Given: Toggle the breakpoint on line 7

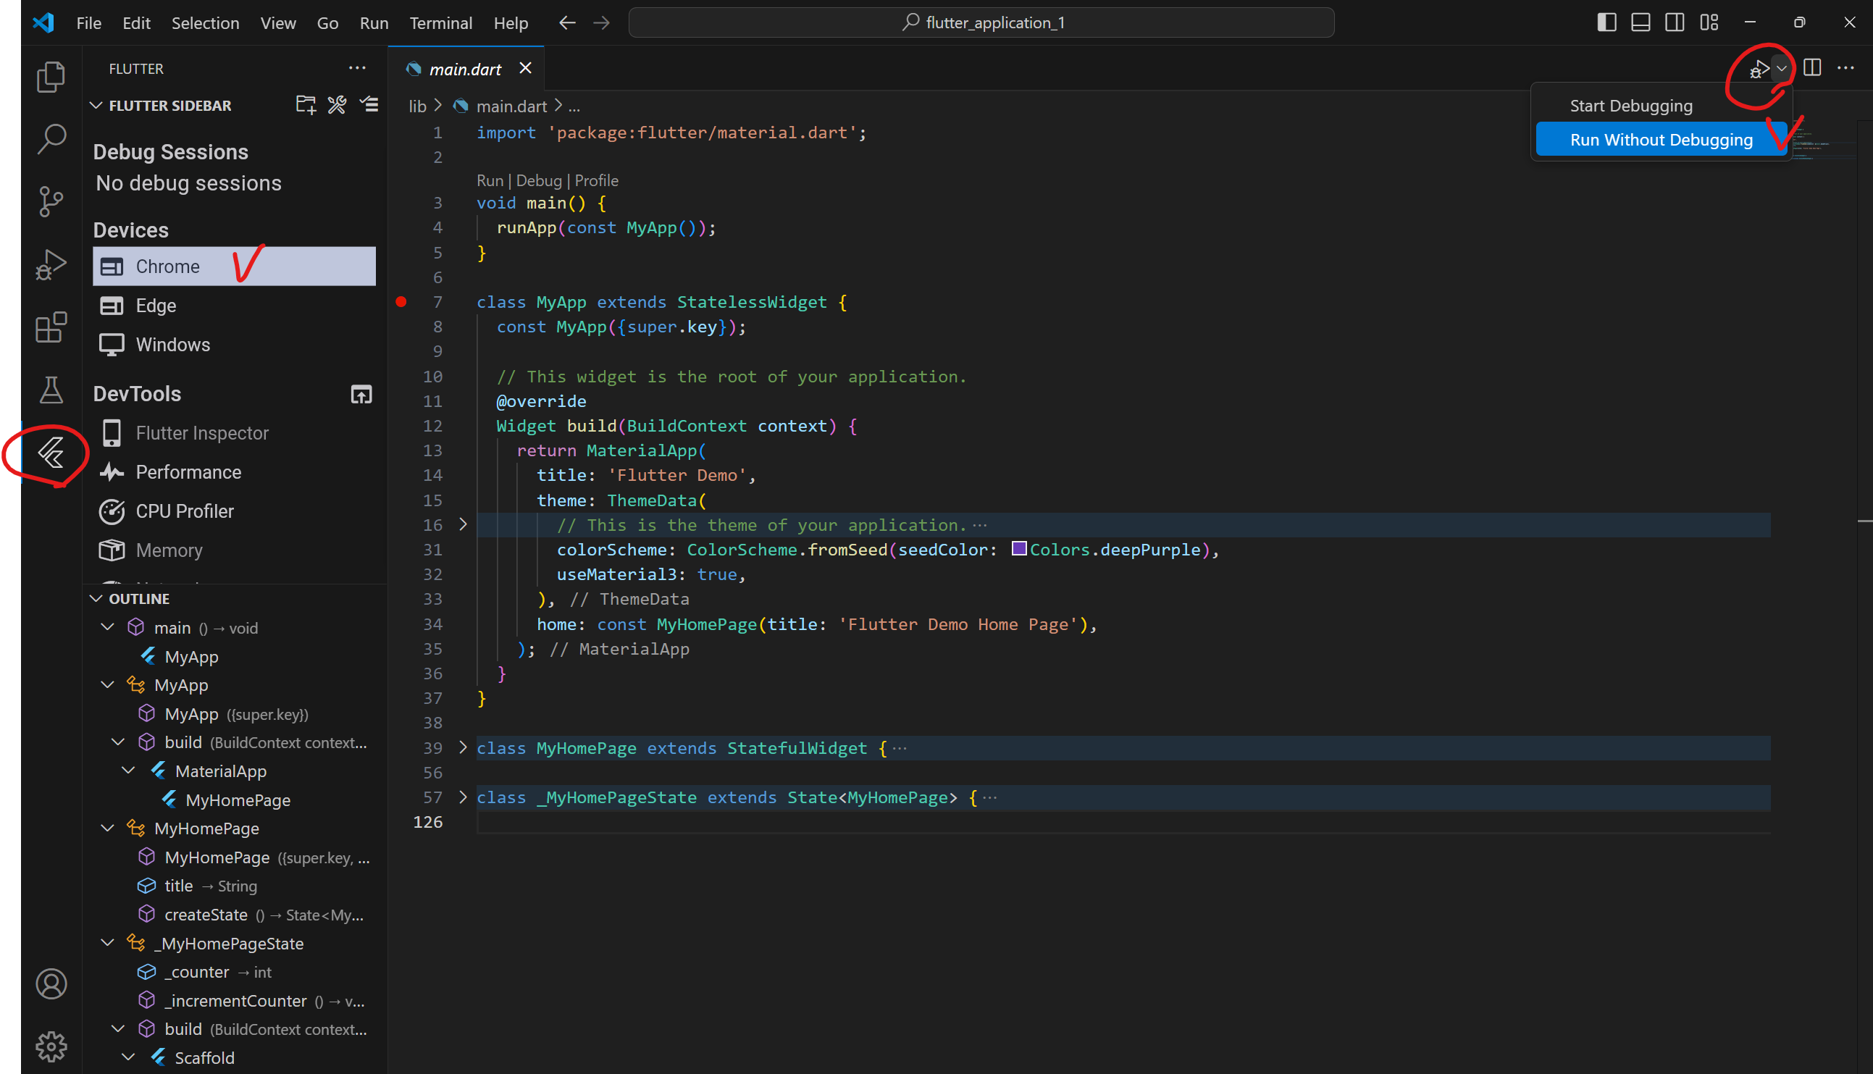Looking at the screenshot, I should tap(401, 302).
